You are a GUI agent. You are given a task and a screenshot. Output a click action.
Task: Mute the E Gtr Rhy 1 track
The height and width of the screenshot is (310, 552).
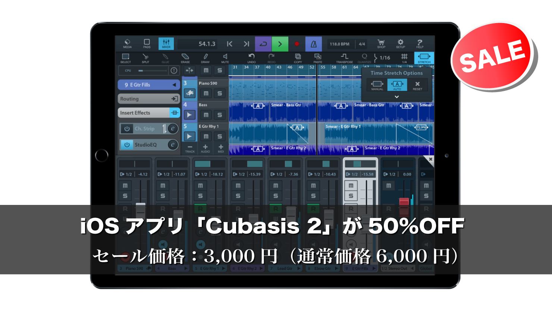[x=206, y=136]
